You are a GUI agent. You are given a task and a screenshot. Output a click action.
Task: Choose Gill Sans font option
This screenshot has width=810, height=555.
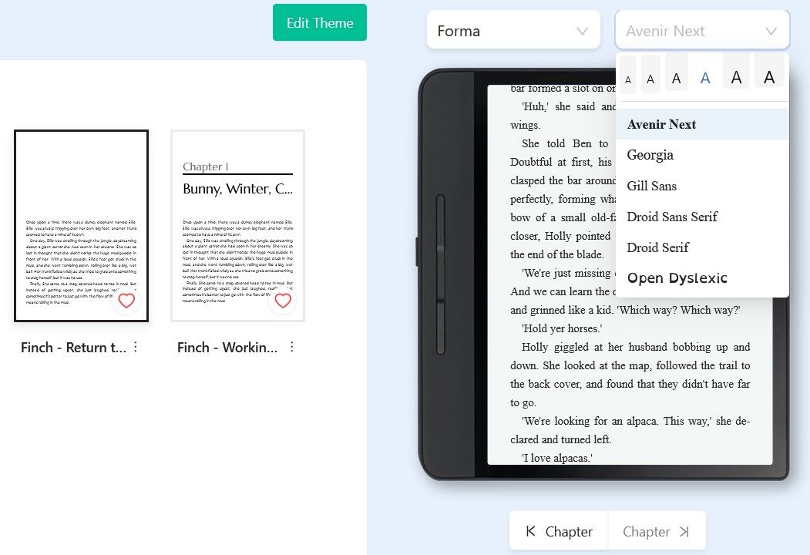coord(702,186)
